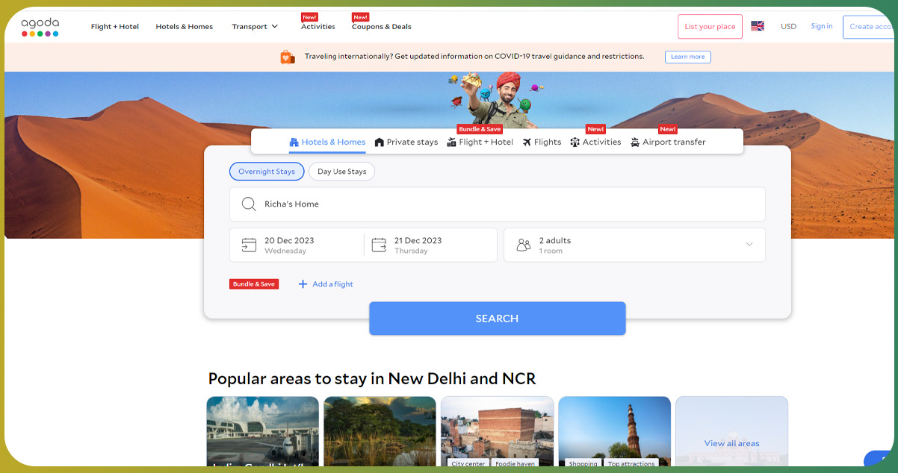The width and height of the screenshot is (898, 473).
Task: Click the Learn more button
Action: pyautogui.click(x=688, y=57)
